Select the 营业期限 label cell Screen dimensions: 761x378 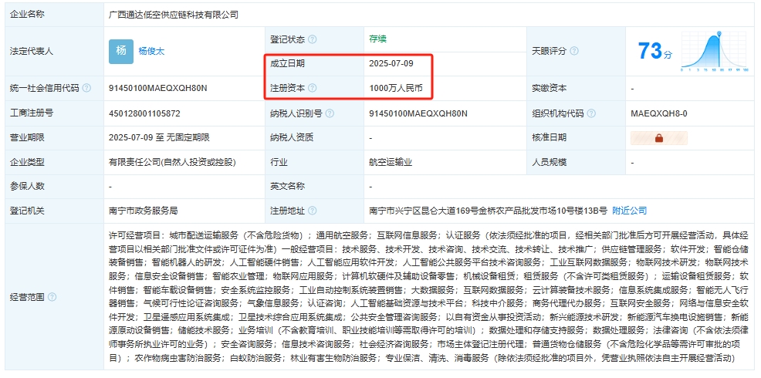click(54, 138)
